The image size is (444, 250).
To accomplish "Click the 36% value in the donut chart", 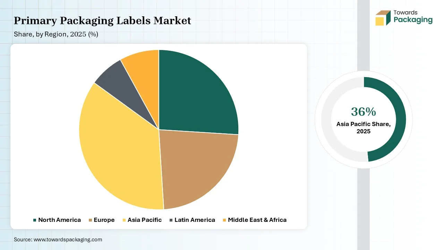I will 363,112.
